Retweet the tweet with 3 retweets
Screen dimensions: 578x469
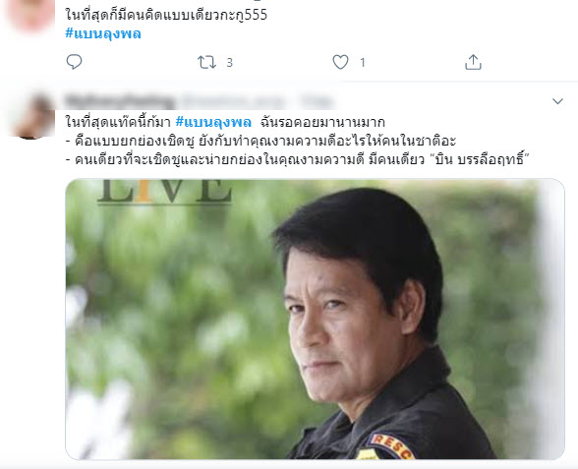[206, 62]
